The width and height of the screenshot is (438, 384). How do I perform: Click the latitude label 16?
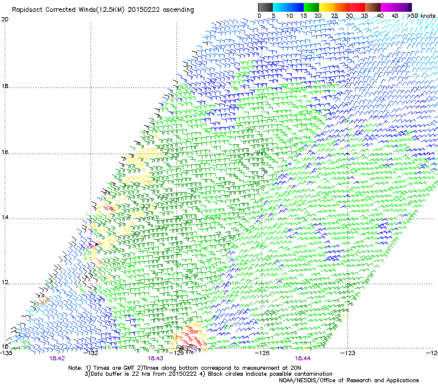click(5, 152)
